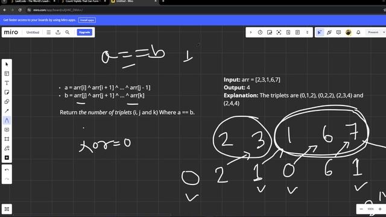Click the line 'a = arr[i] ^ arr[i + 1]'
Image resolution: width=386 pixels, height=217 pixels.
[x=107, y=87]
